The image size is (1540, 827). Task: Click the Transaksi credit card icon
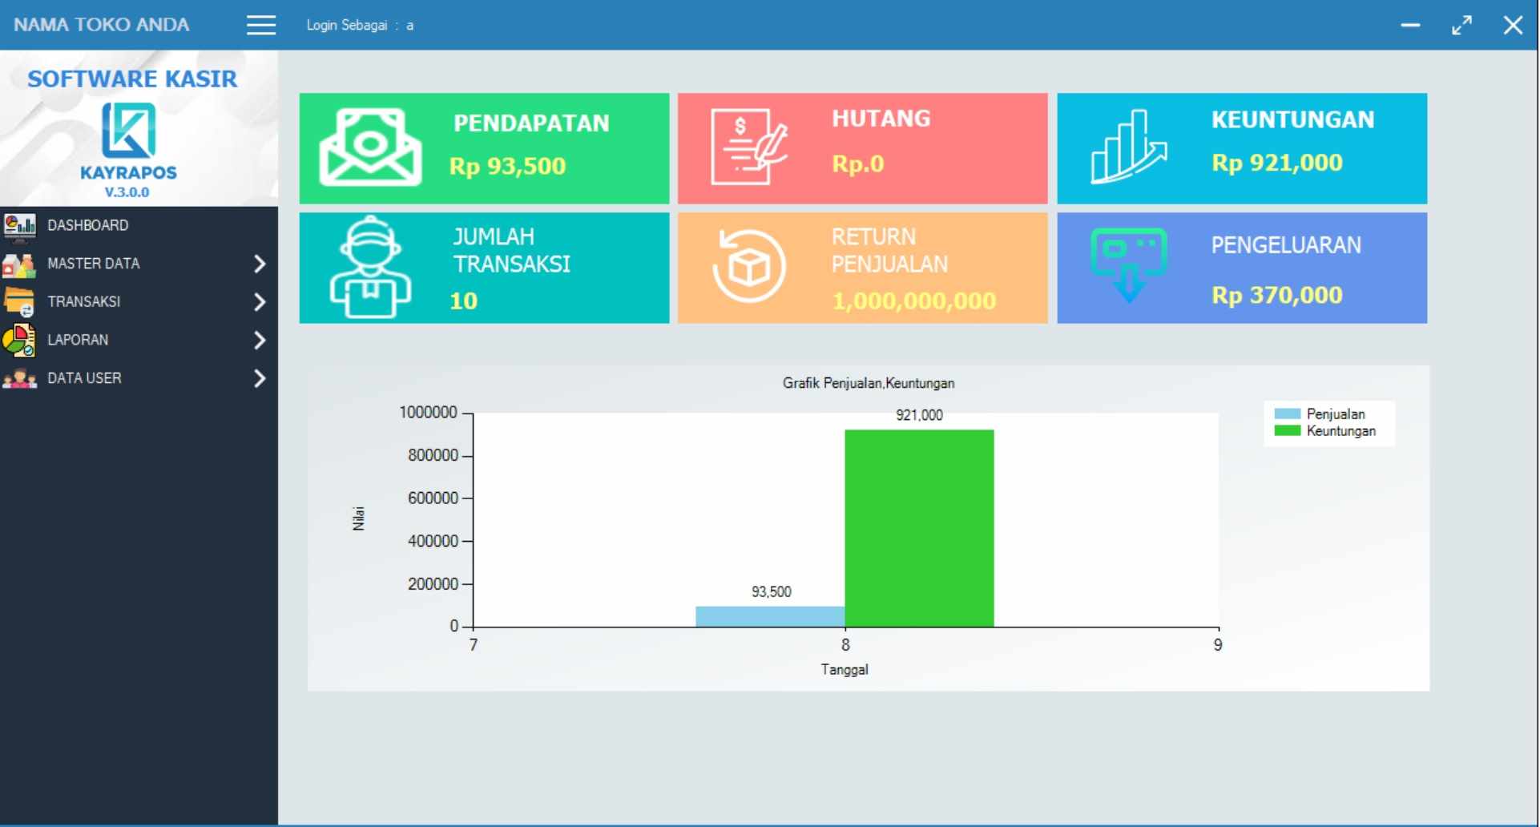click(19, 302)
